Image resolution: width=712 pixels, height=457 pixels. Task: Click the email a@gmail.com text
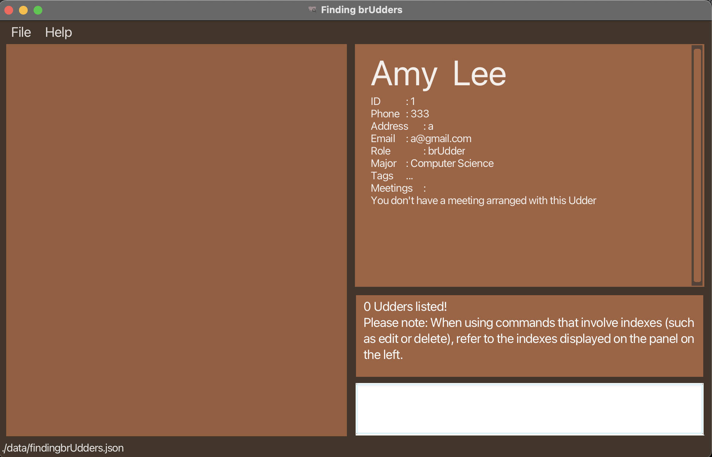click(x=441, y=138)
